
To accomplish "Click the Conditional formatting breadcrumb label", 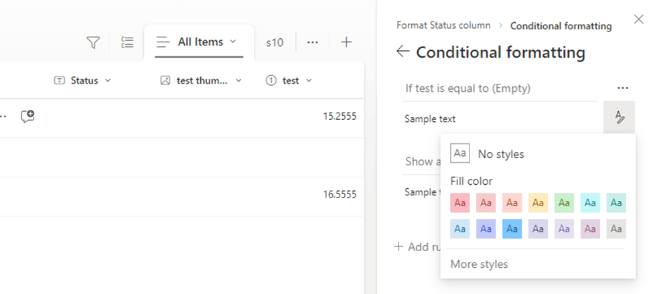I will (x=561, y=26).
